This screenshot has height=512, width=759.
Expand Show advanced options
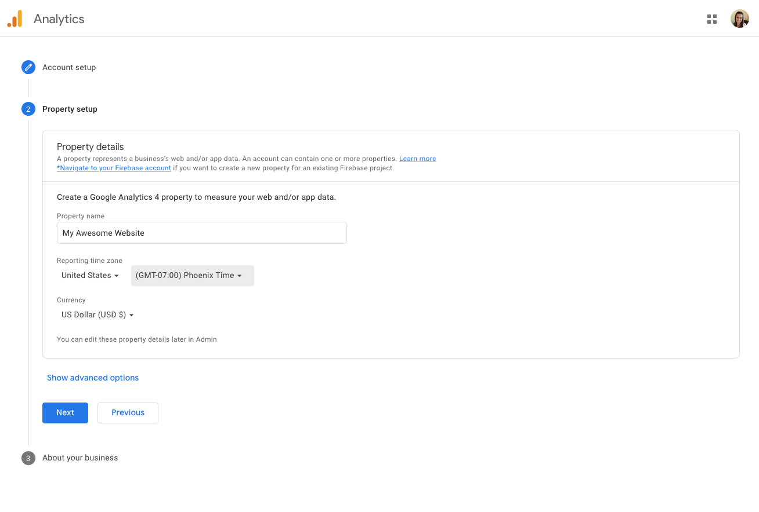[93, 378]
